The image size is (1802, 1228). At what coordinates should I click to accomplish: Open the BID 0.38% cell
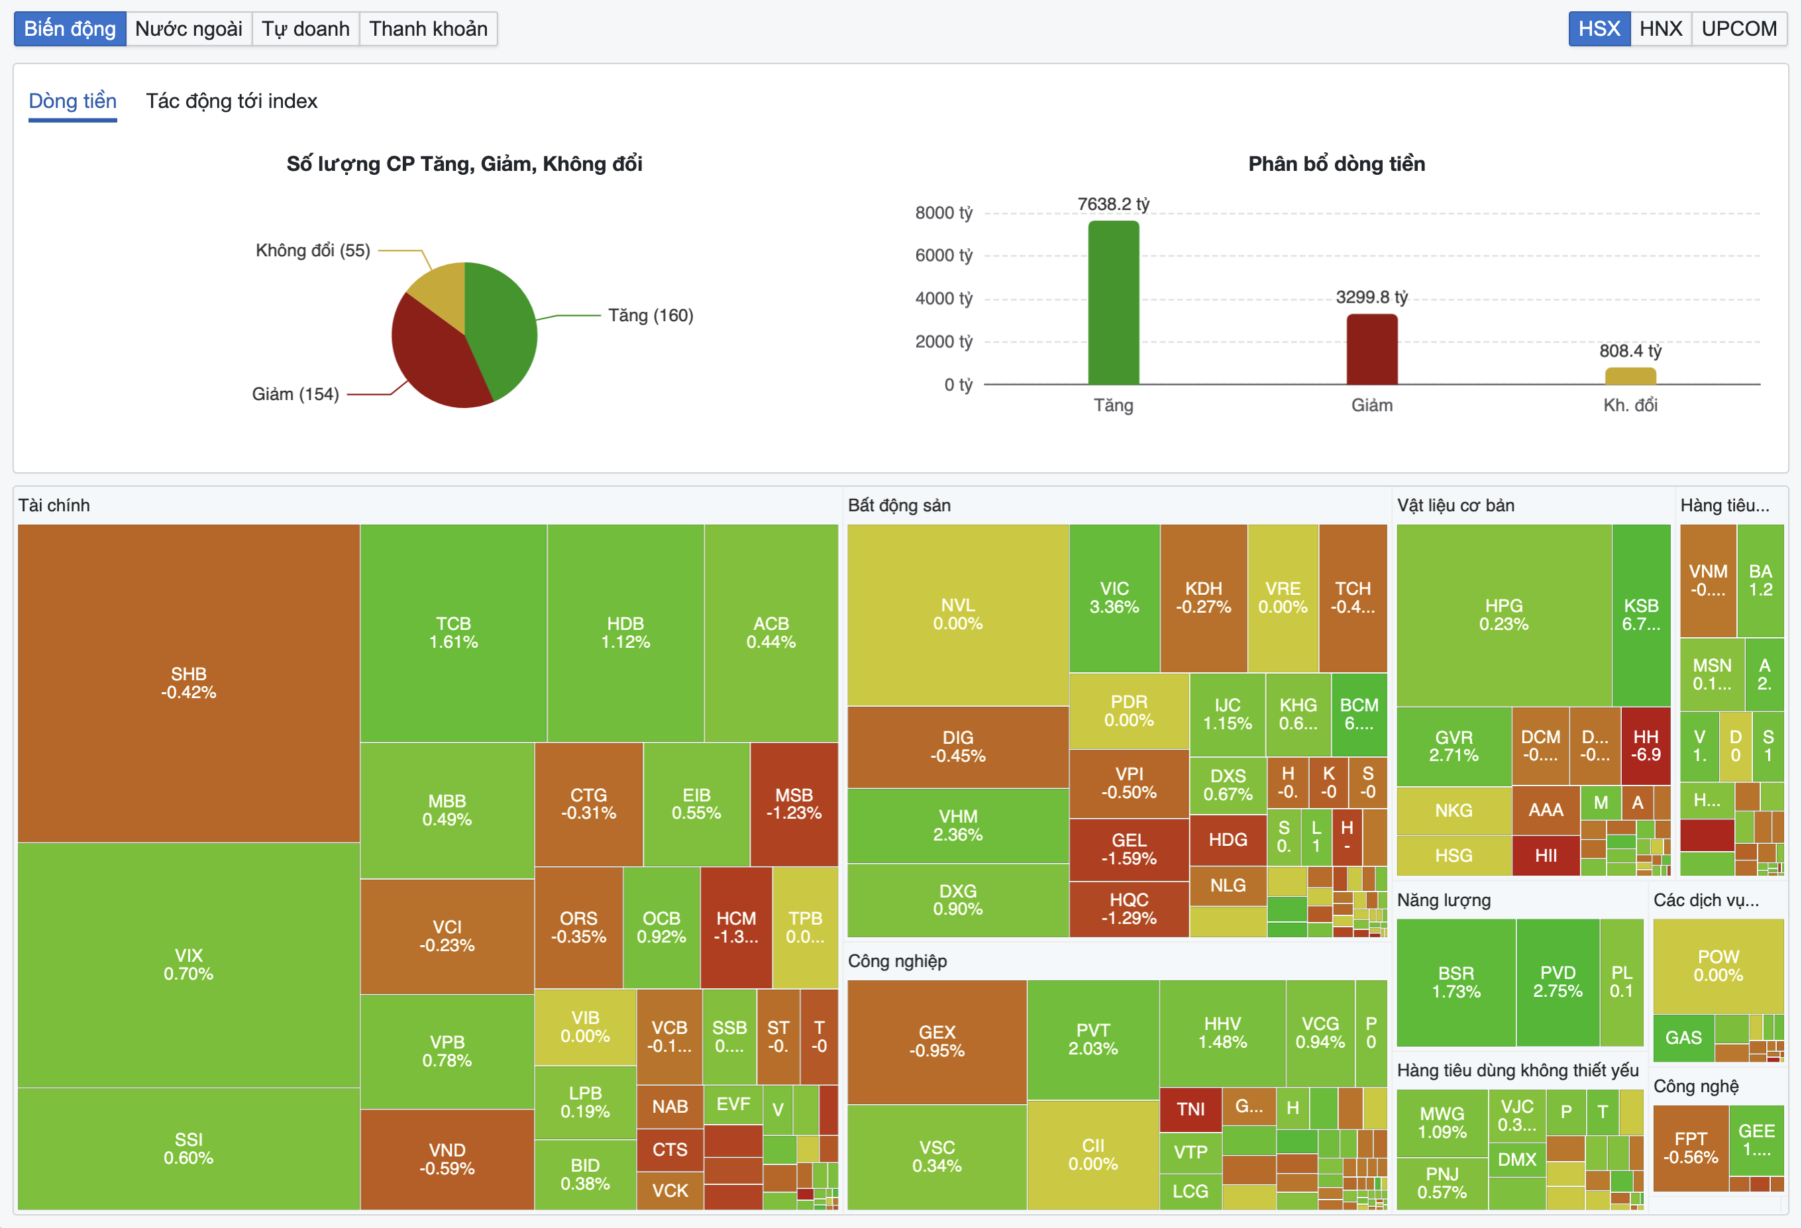point(586,1174)
